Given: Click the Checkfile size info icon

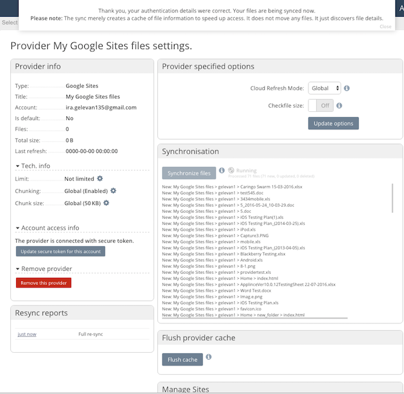Looking at the screenshot, I should pyautogui.click(x=339, y=106).
